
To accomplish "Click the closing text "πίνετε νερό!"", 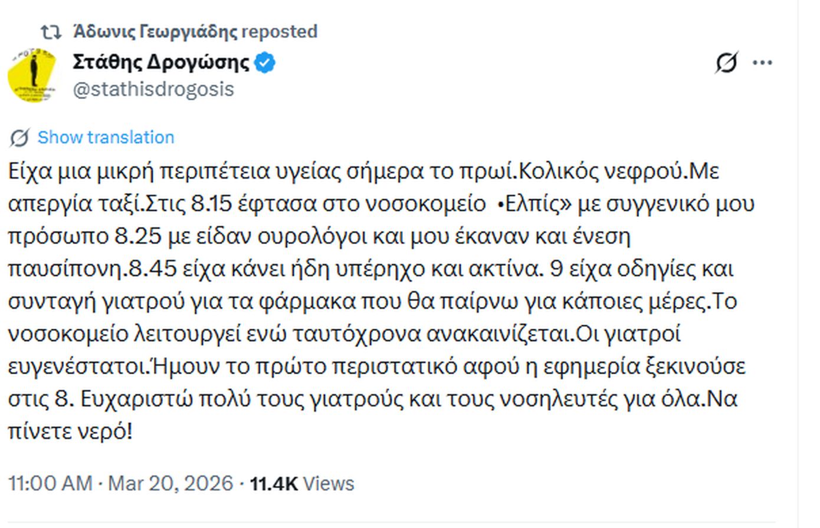I will click(x=70, y=431).
